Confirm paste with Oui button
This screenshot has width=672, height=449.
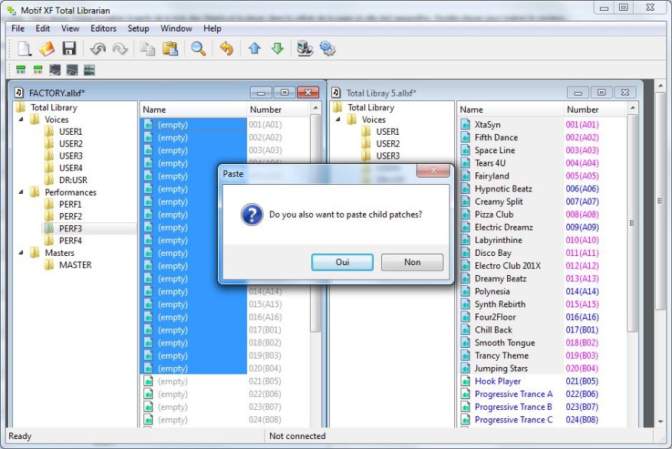pos(342,262)
